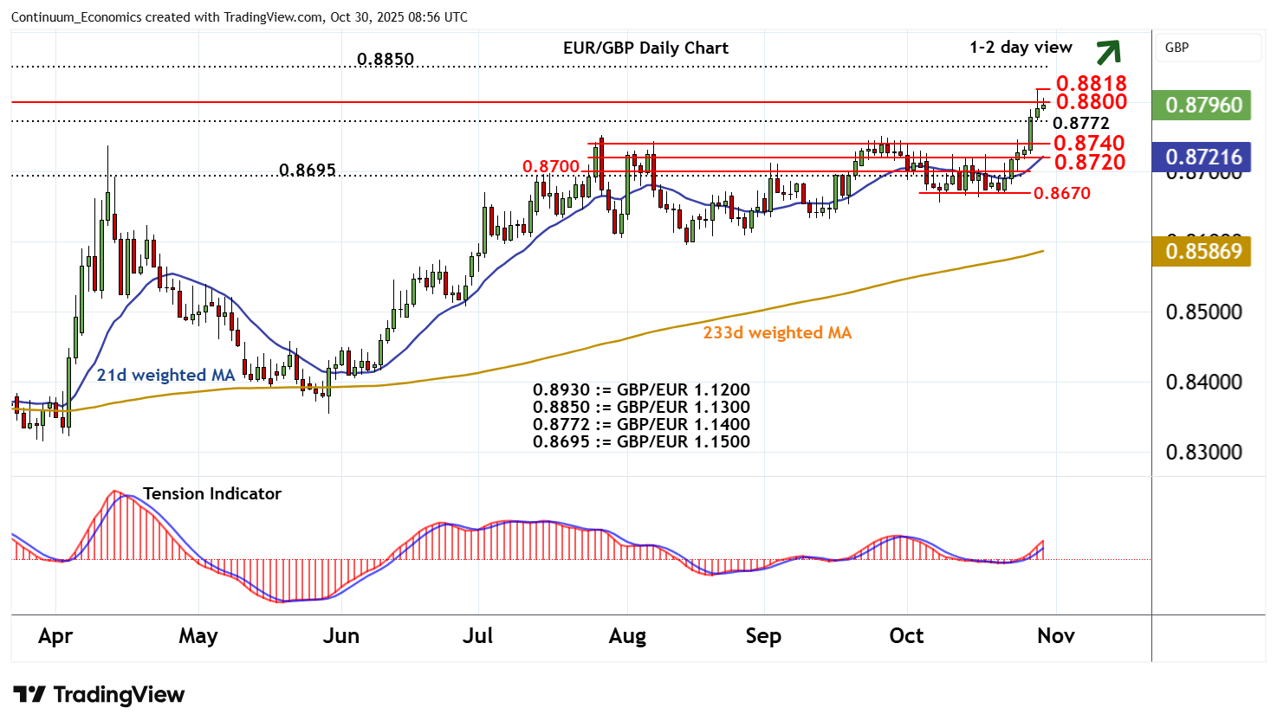Image resolution: width=1277 pixels, height=727 pixels.
Task: Click the blue 0.87216 moving average price tag
Action: pyautogui.click(x=1202, y=158)
